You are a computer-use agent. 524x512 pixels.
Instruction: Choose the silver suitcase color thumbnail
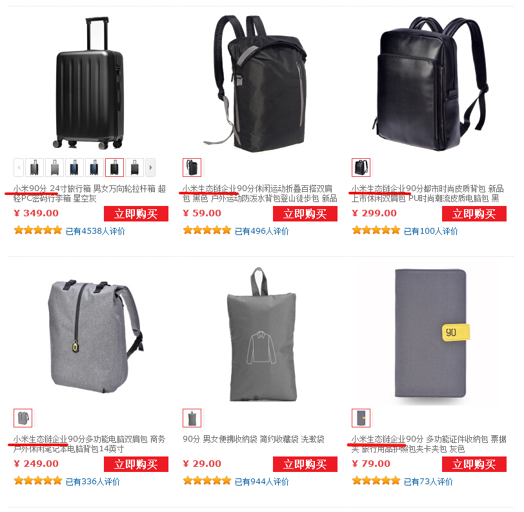tap(54, 167)
